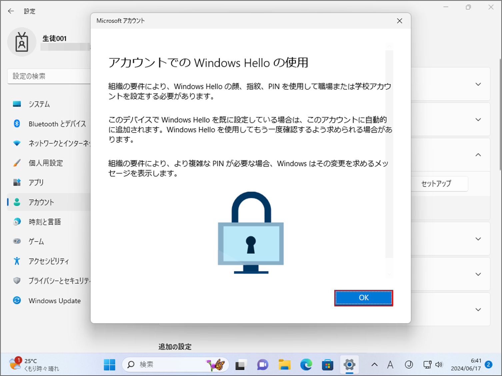Open システム settings category
Image resolution: width=502 pixels, height=376 pixels.
[x=49, y=104]
